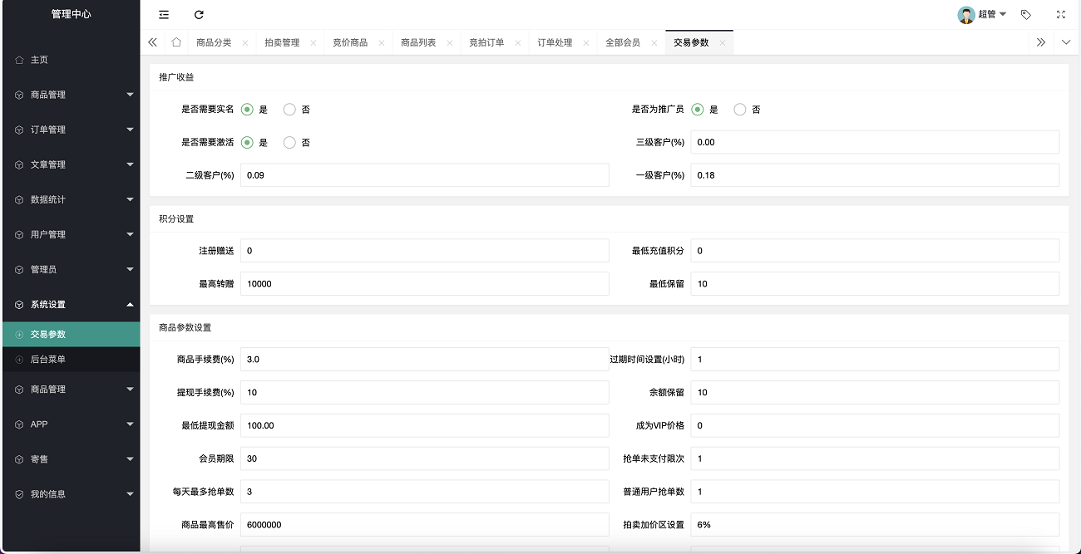Open 后台菜单 in the sidebar
Screen dimensions: 1081x554
tap(48, 360)
